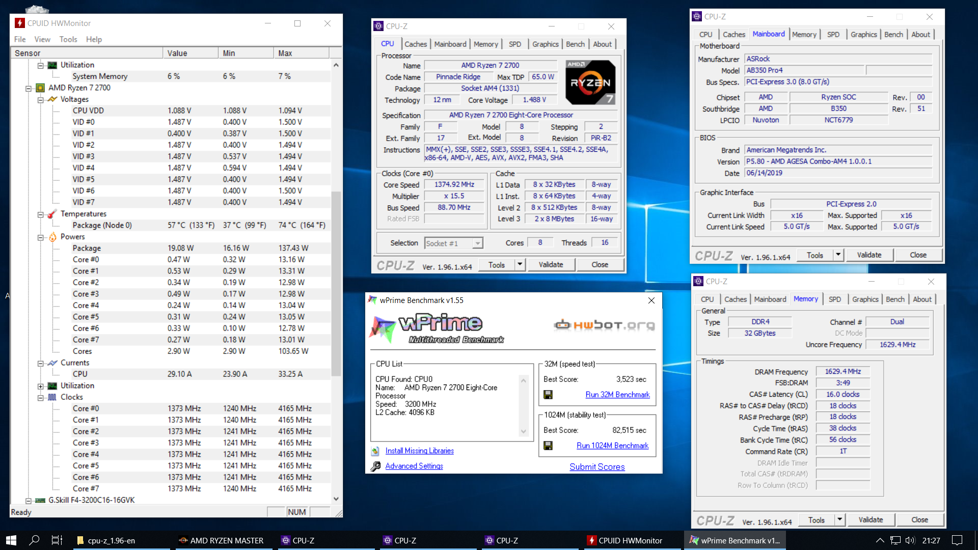This screenshot has height=550, width=978.
Task: Collapse the Powers tree node
Action: tap(40, 237)
